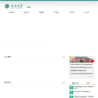This screenshot has width=98, height=98.
Task: Open the 怀旧版 old version button
Action: coord(29,7)
